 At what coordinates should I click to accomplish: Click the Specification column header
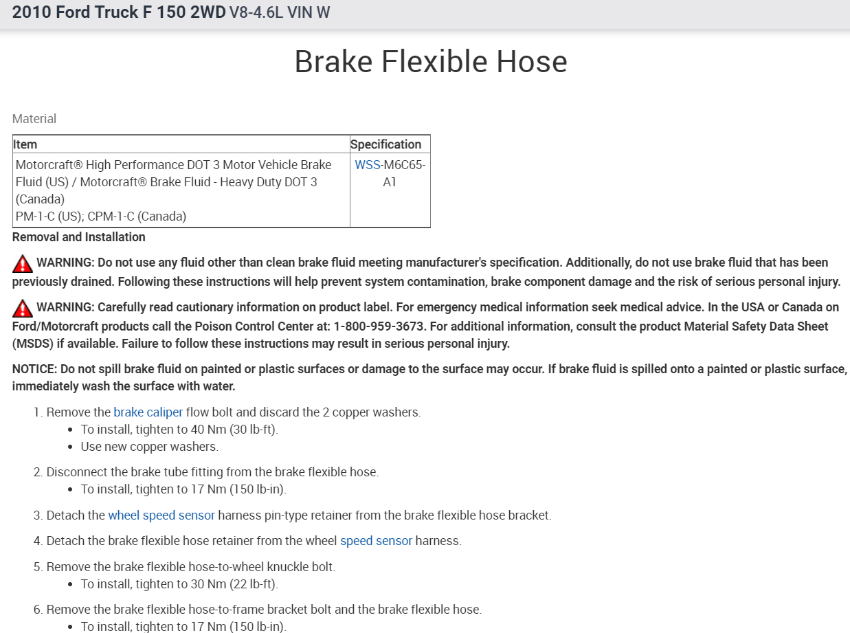385,144
